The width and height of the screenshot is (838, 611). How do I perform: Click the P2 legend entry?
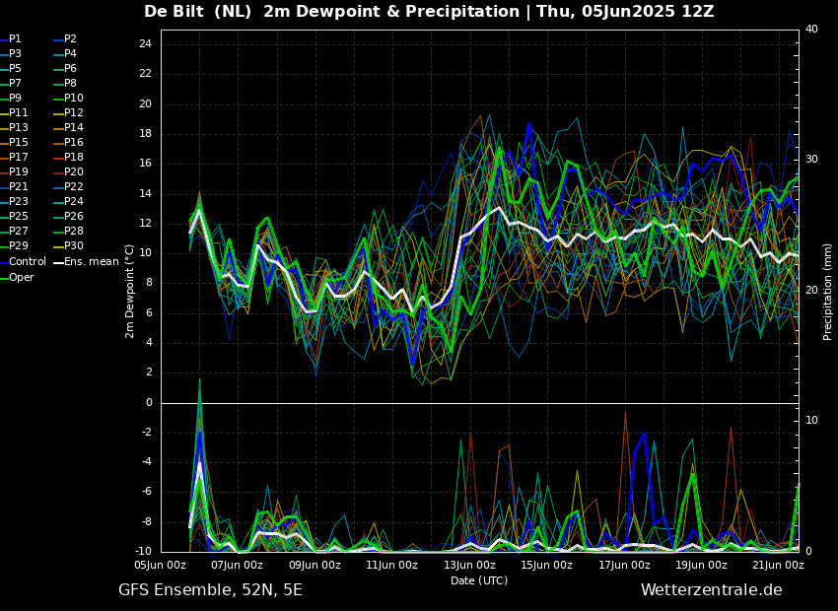(x=65, y=39)
